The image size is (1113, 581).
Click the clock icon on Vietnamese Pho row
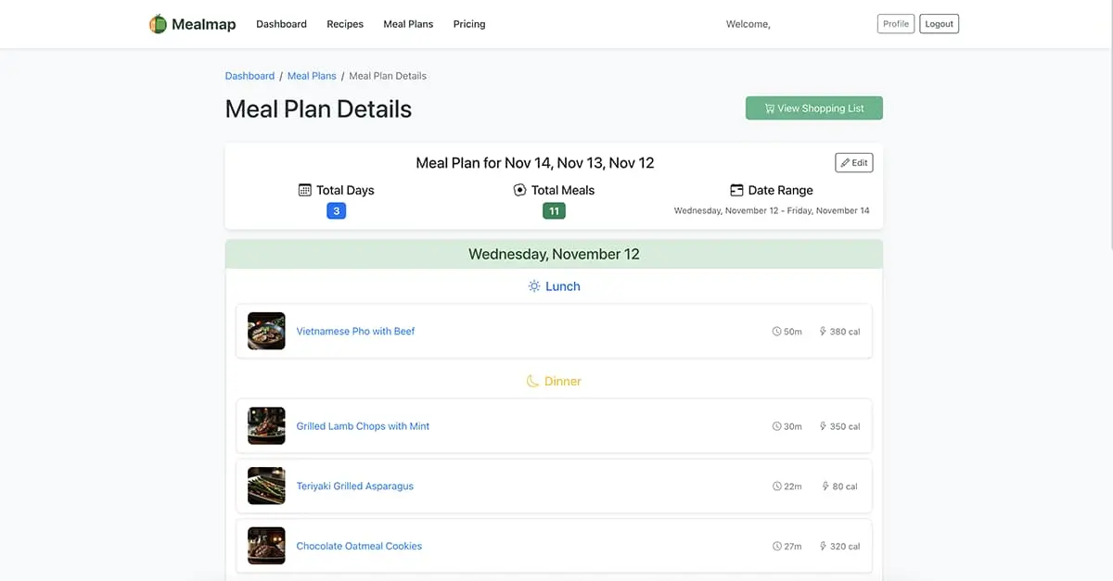coord(775,331)
